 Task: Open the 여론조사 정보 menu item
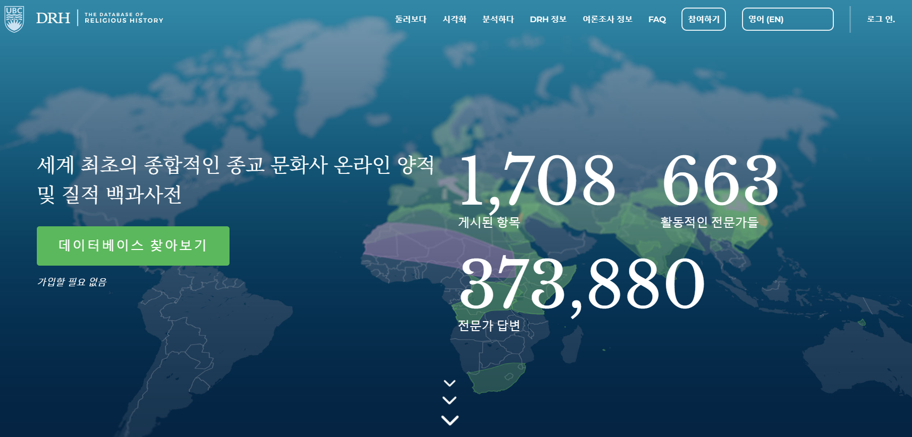(x=607, y=19)
